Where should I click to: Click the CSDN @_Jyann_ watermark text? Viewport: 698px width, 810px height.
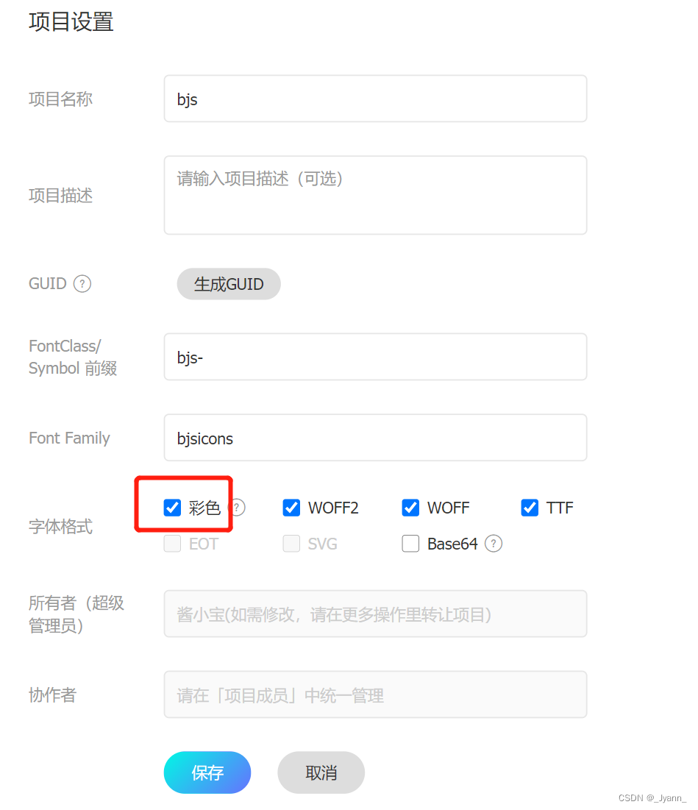tap(652, 797)
